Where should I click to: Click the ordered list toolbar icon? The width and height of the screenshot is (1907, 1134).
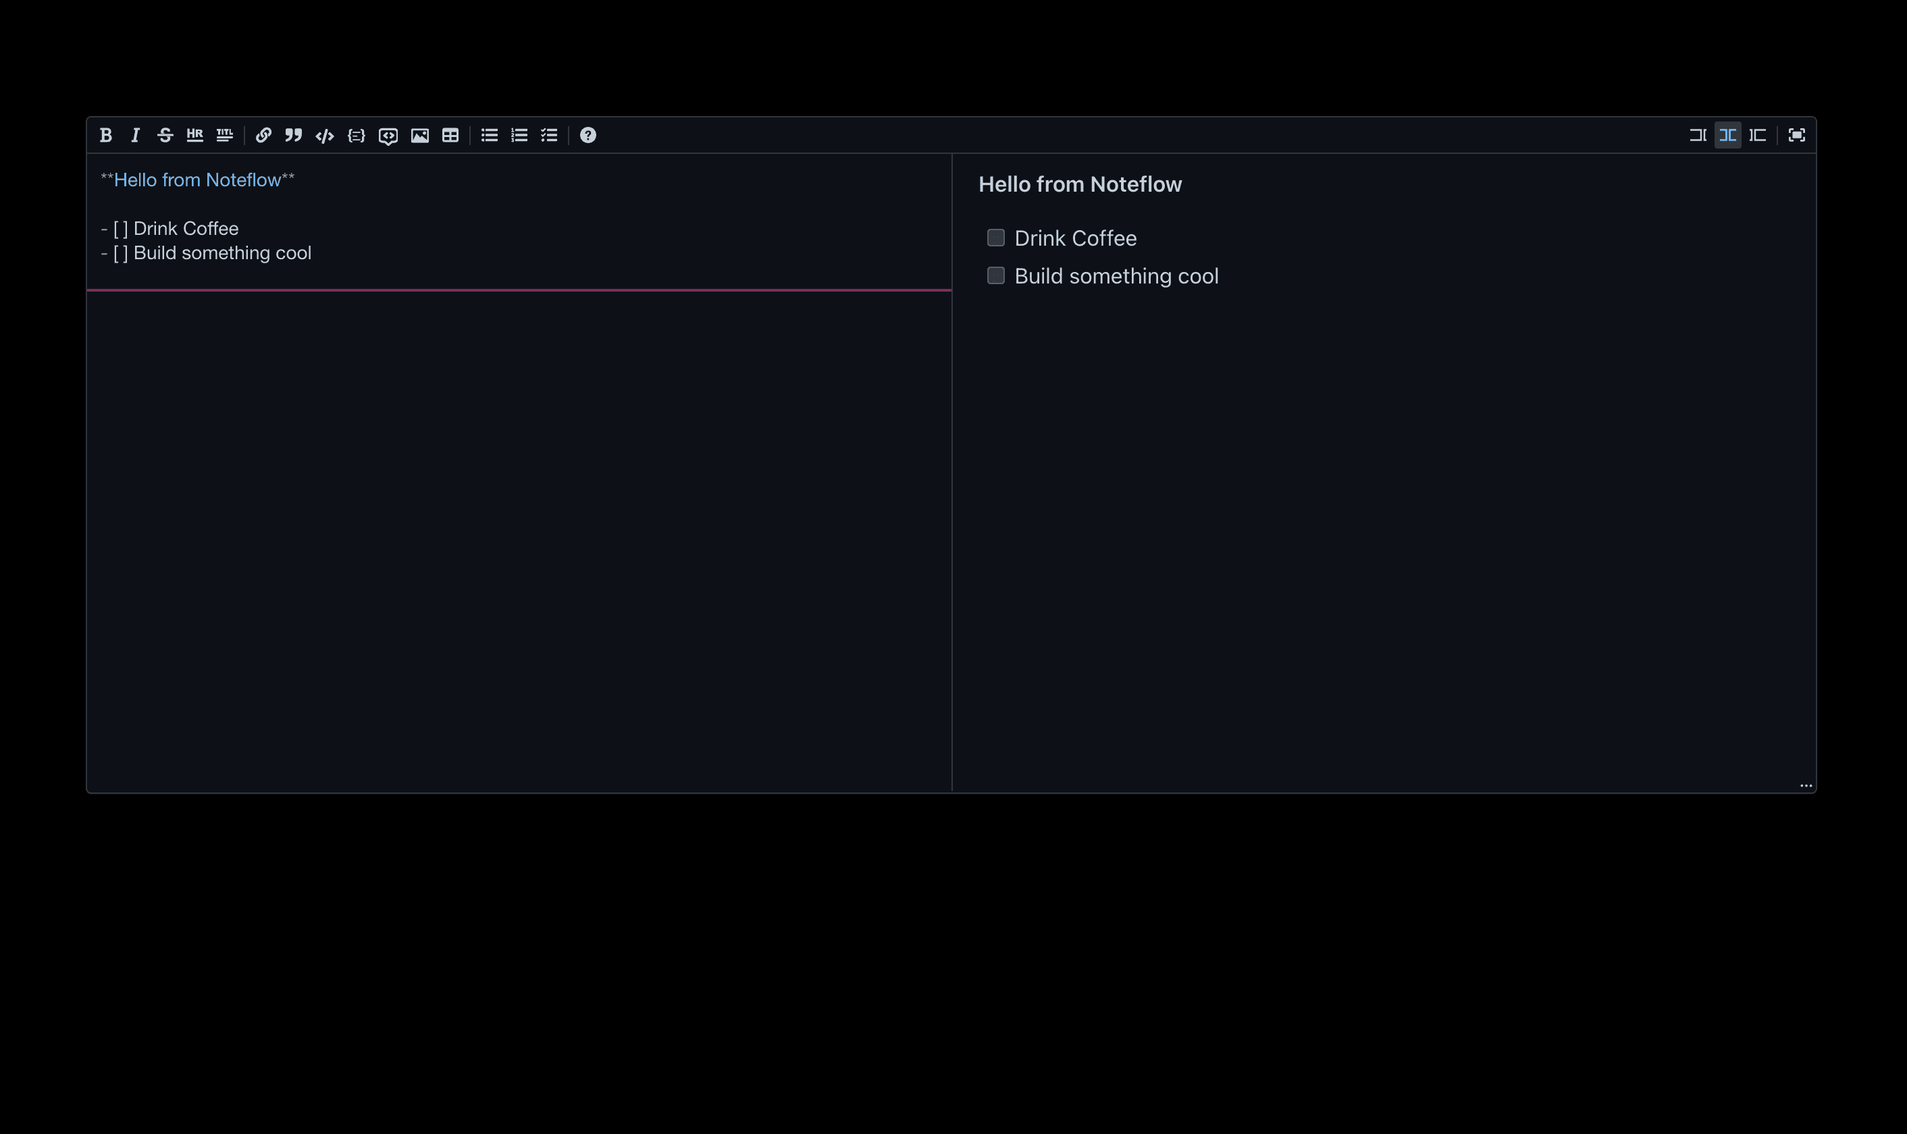(x=517, y=135)
